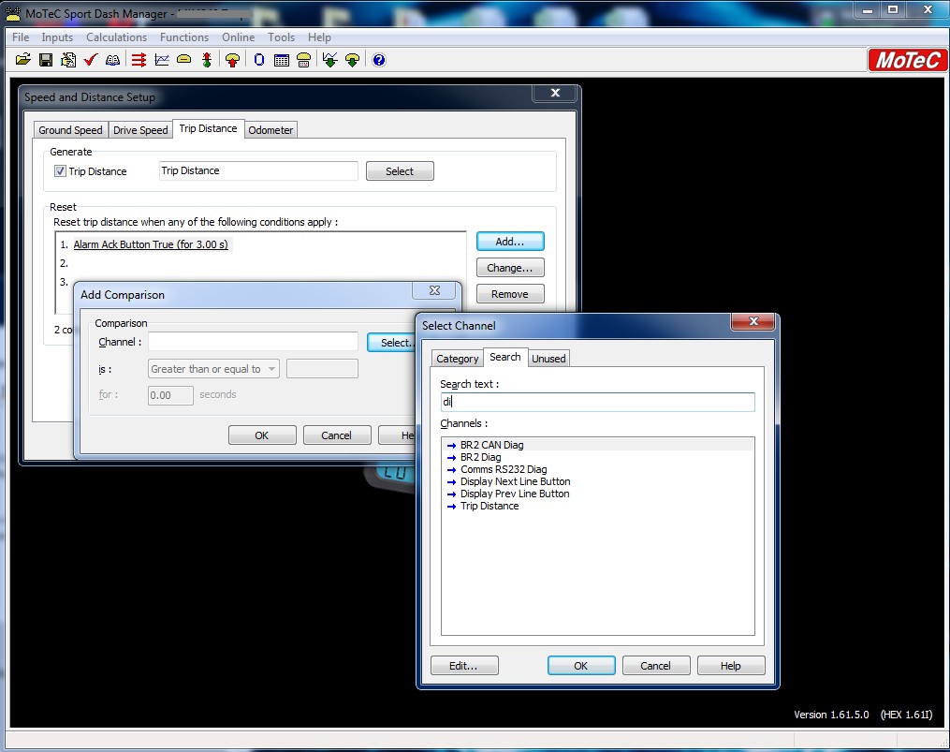Open the Inputs menu
The image size is (950, 752).
click(57, 37)
